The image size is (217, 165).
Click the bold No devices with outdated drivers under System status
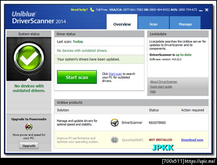(x=29, y=88)
